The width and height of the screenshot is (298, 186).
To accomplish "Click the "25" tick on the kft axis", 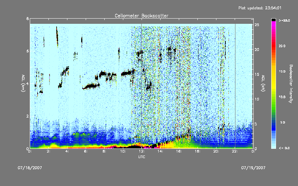I will pyautogui.click(x=257, y=25).
